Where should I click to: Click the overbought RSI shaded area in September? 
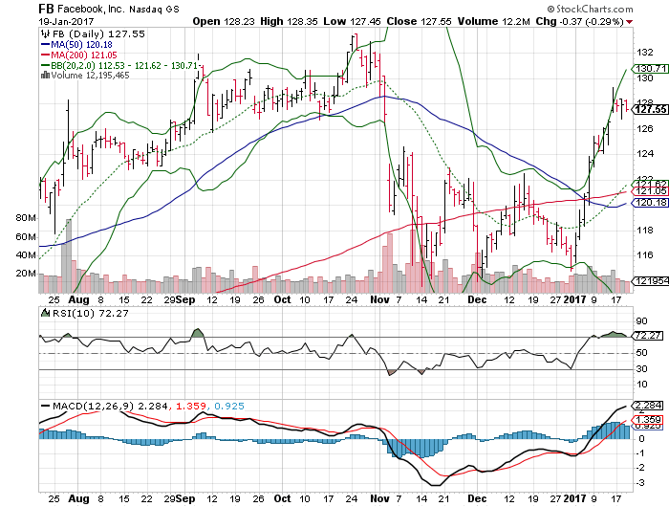[197, 333]
